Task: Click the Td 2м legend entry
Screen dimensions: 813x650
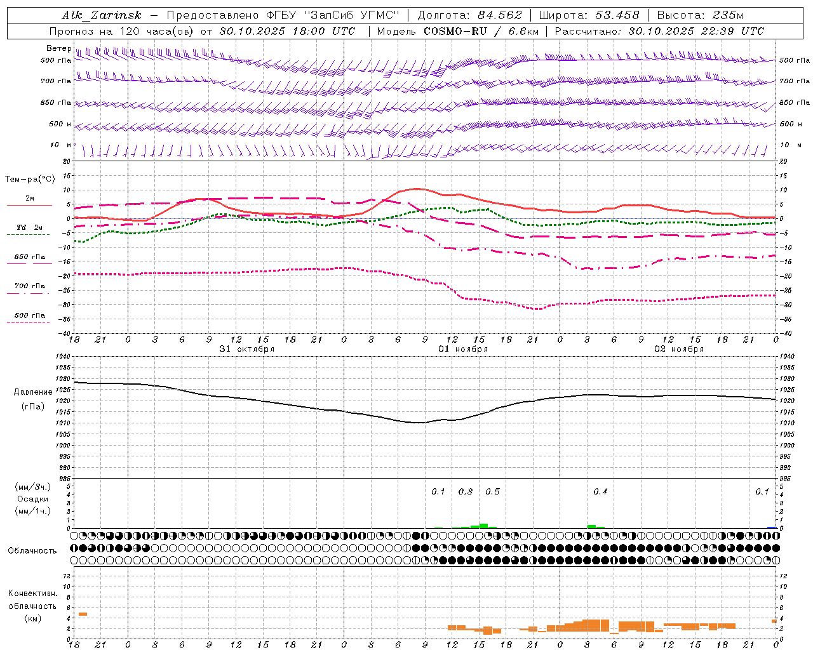Action: pos(30,227)
